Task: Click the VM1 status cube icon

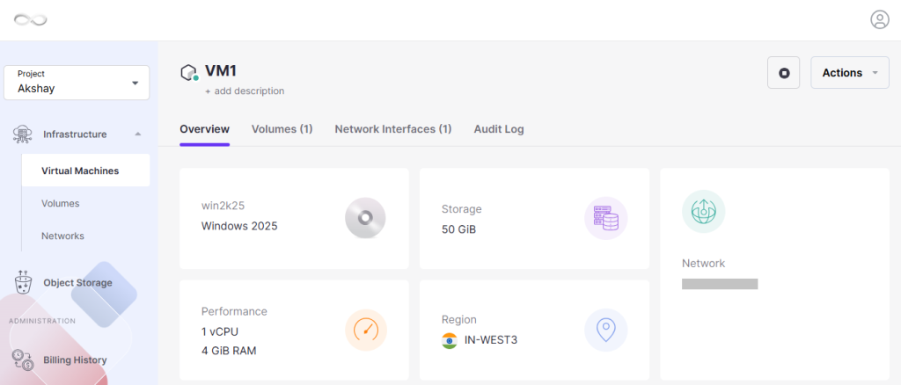Action: pos(190,73)
